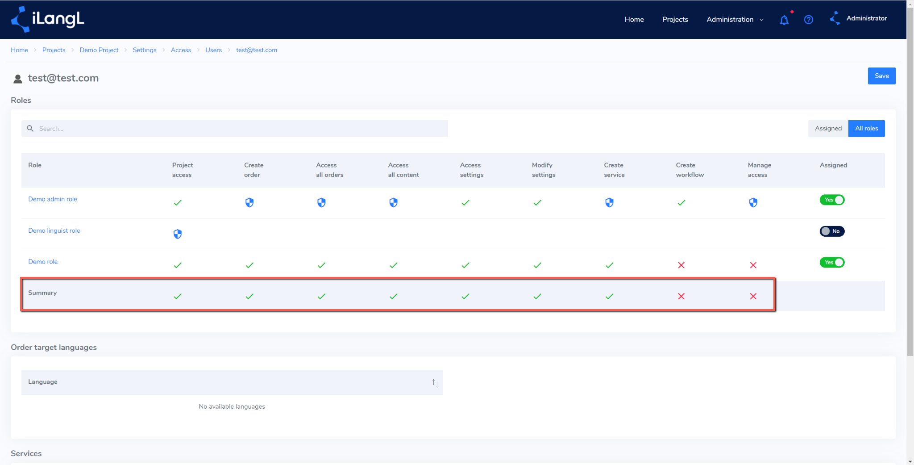
Task: Switch off Assigned toggle for Demo role
Action: pos(832,262)
